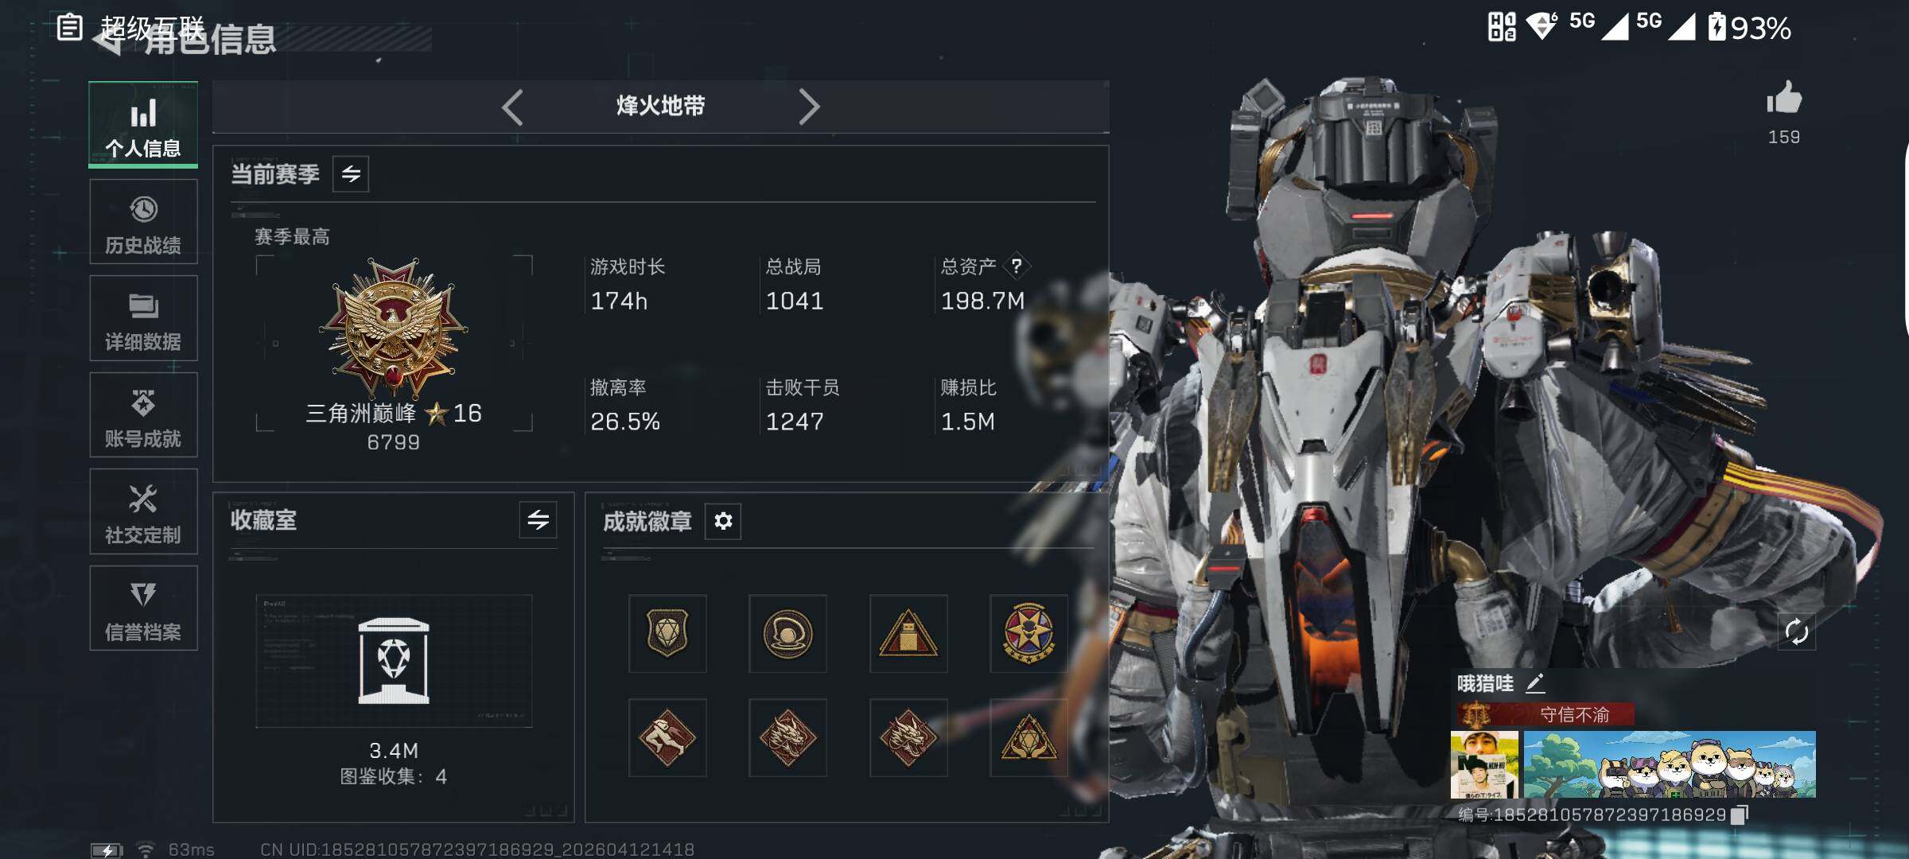Viewport: 1909px width, 859px height.
Task: Toggle the collection room swap button
Action: pyautogui.click(x=538, y=520)
